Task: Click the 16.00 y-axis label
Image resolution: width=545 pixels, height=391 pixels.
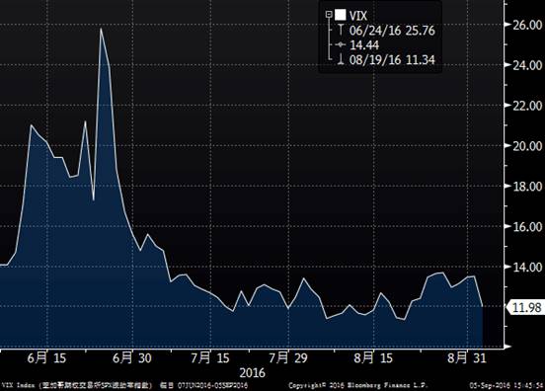Action: (527, 227)
